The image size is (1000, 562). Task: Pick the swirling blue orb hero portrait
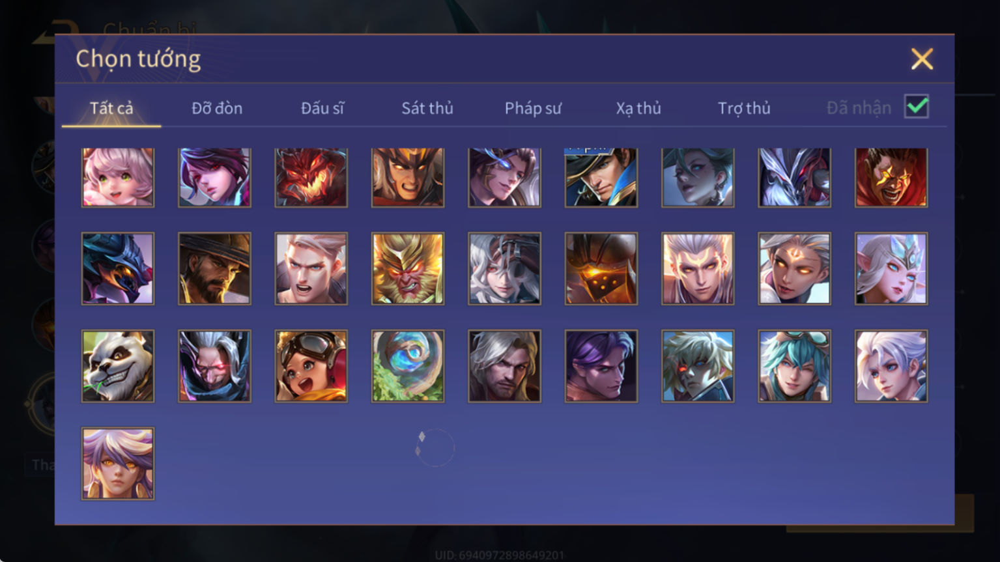408,366
